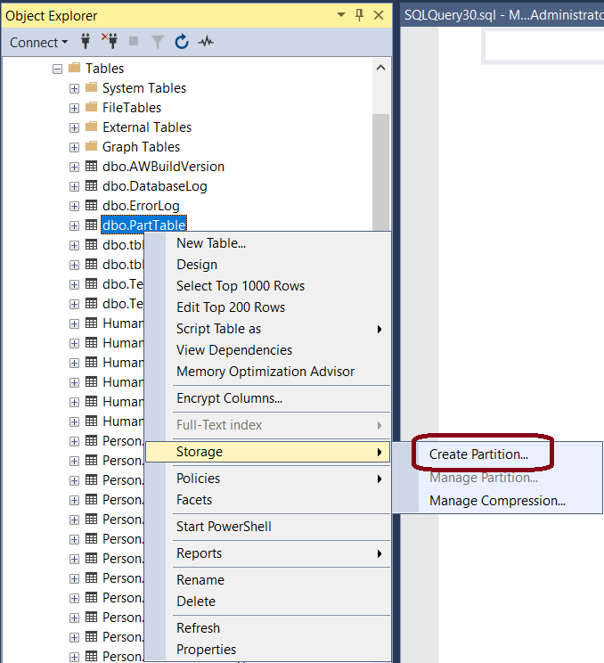The image size is (604, 663).
Task: Click Create Partition... in Storage submenu
Action: pyautogui.click(x=497, y=454)
